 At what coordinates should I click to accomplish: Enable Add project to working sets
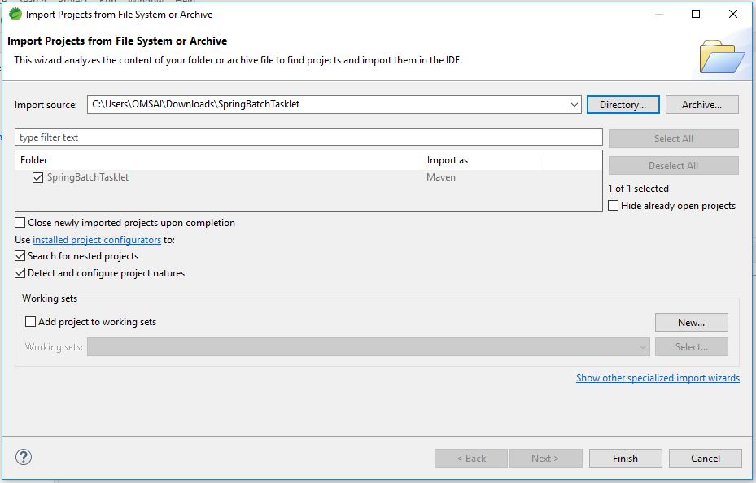click(x=30, y=321)
